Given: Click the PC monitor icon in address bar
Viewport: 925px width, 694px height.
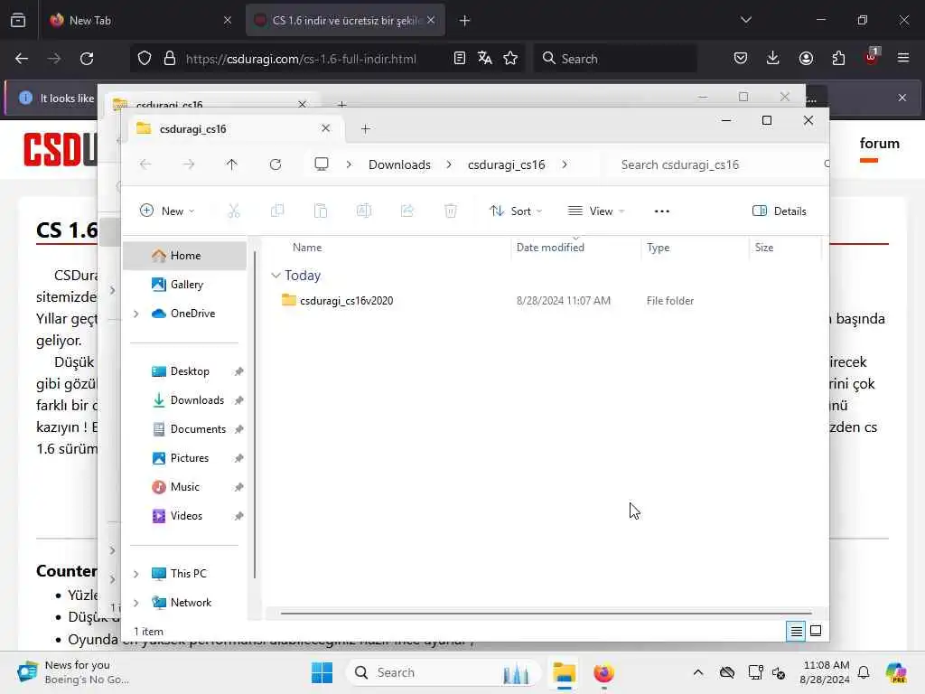Looking at the screenshot, I should 322,164.
